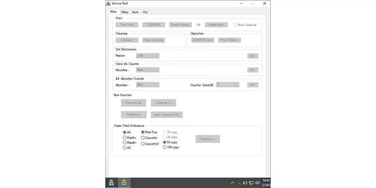Screen dimensions: 376x188
Task: Click the Nozzle Check button
Action: click(x=181, y=24)
